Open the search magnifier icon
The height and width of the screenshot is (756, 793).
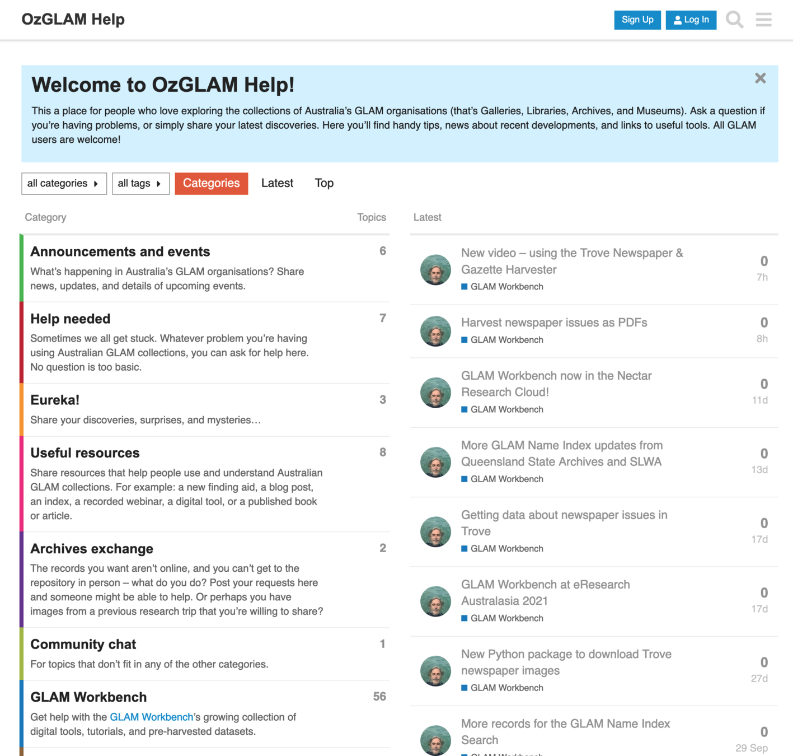734,20
